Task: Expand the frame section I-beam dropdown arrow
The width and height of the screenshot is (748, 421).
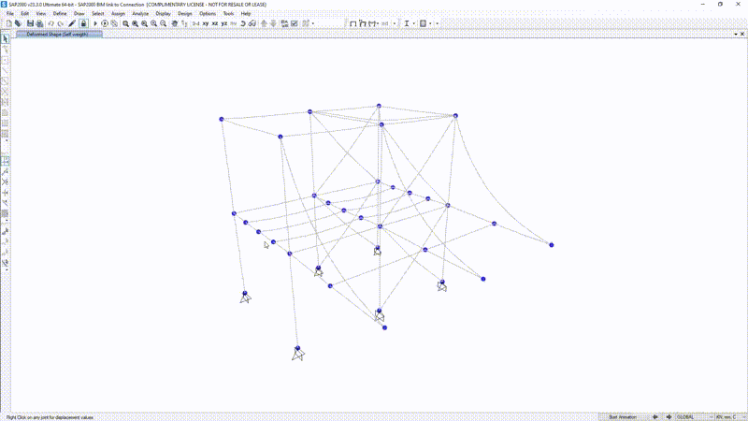Action: (415, 23)
